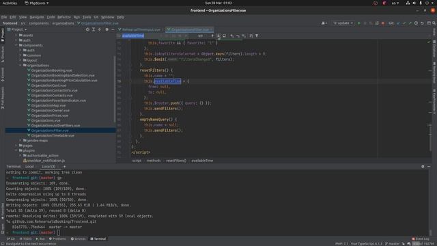Click the Git rollback/undo icon
Viewport: 437px width, 246px height.
click(422, 23)
